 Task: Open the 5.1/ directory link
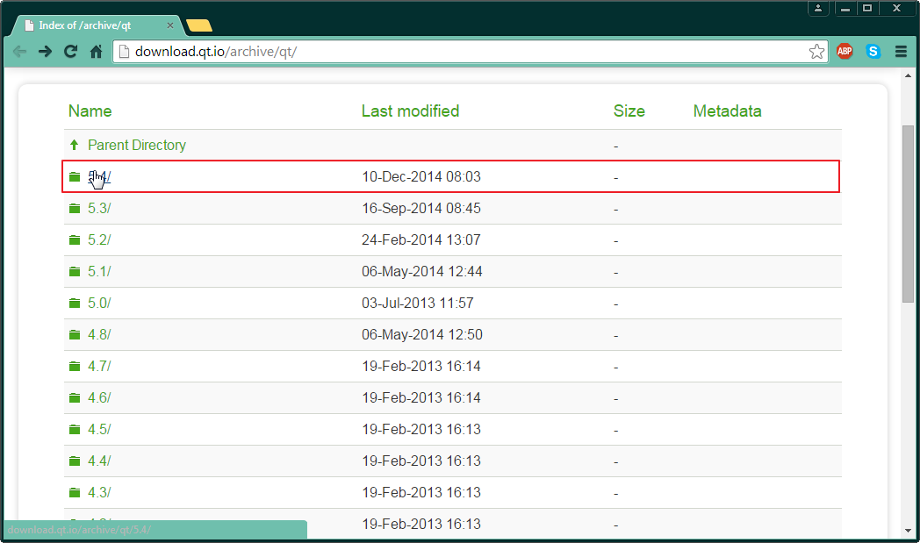(99, 272)
